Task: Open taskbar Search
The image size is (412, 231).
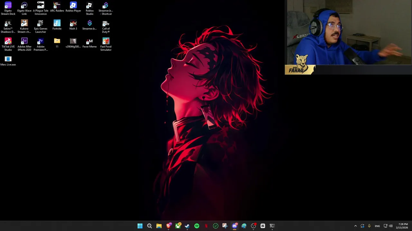Action: (x=149, y=226)
